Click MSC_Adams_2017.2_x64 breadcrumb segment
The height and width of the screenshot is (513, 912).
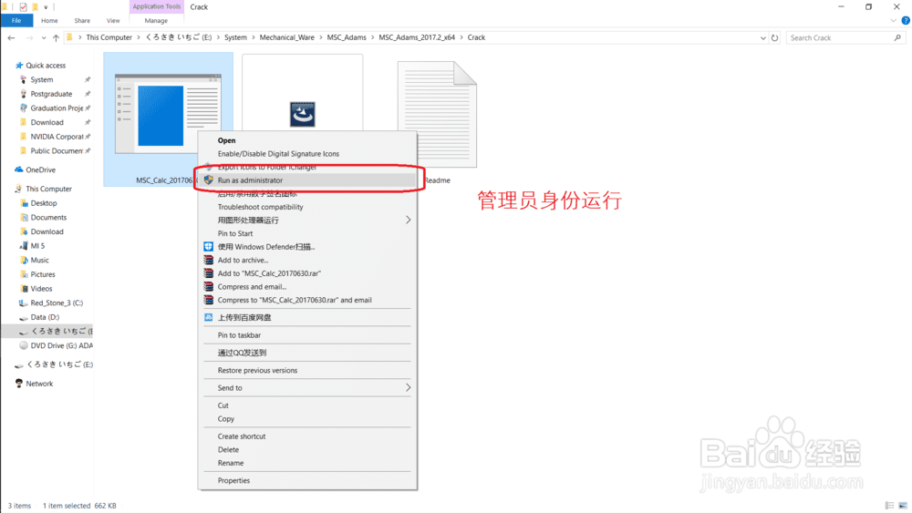(417, 37)
